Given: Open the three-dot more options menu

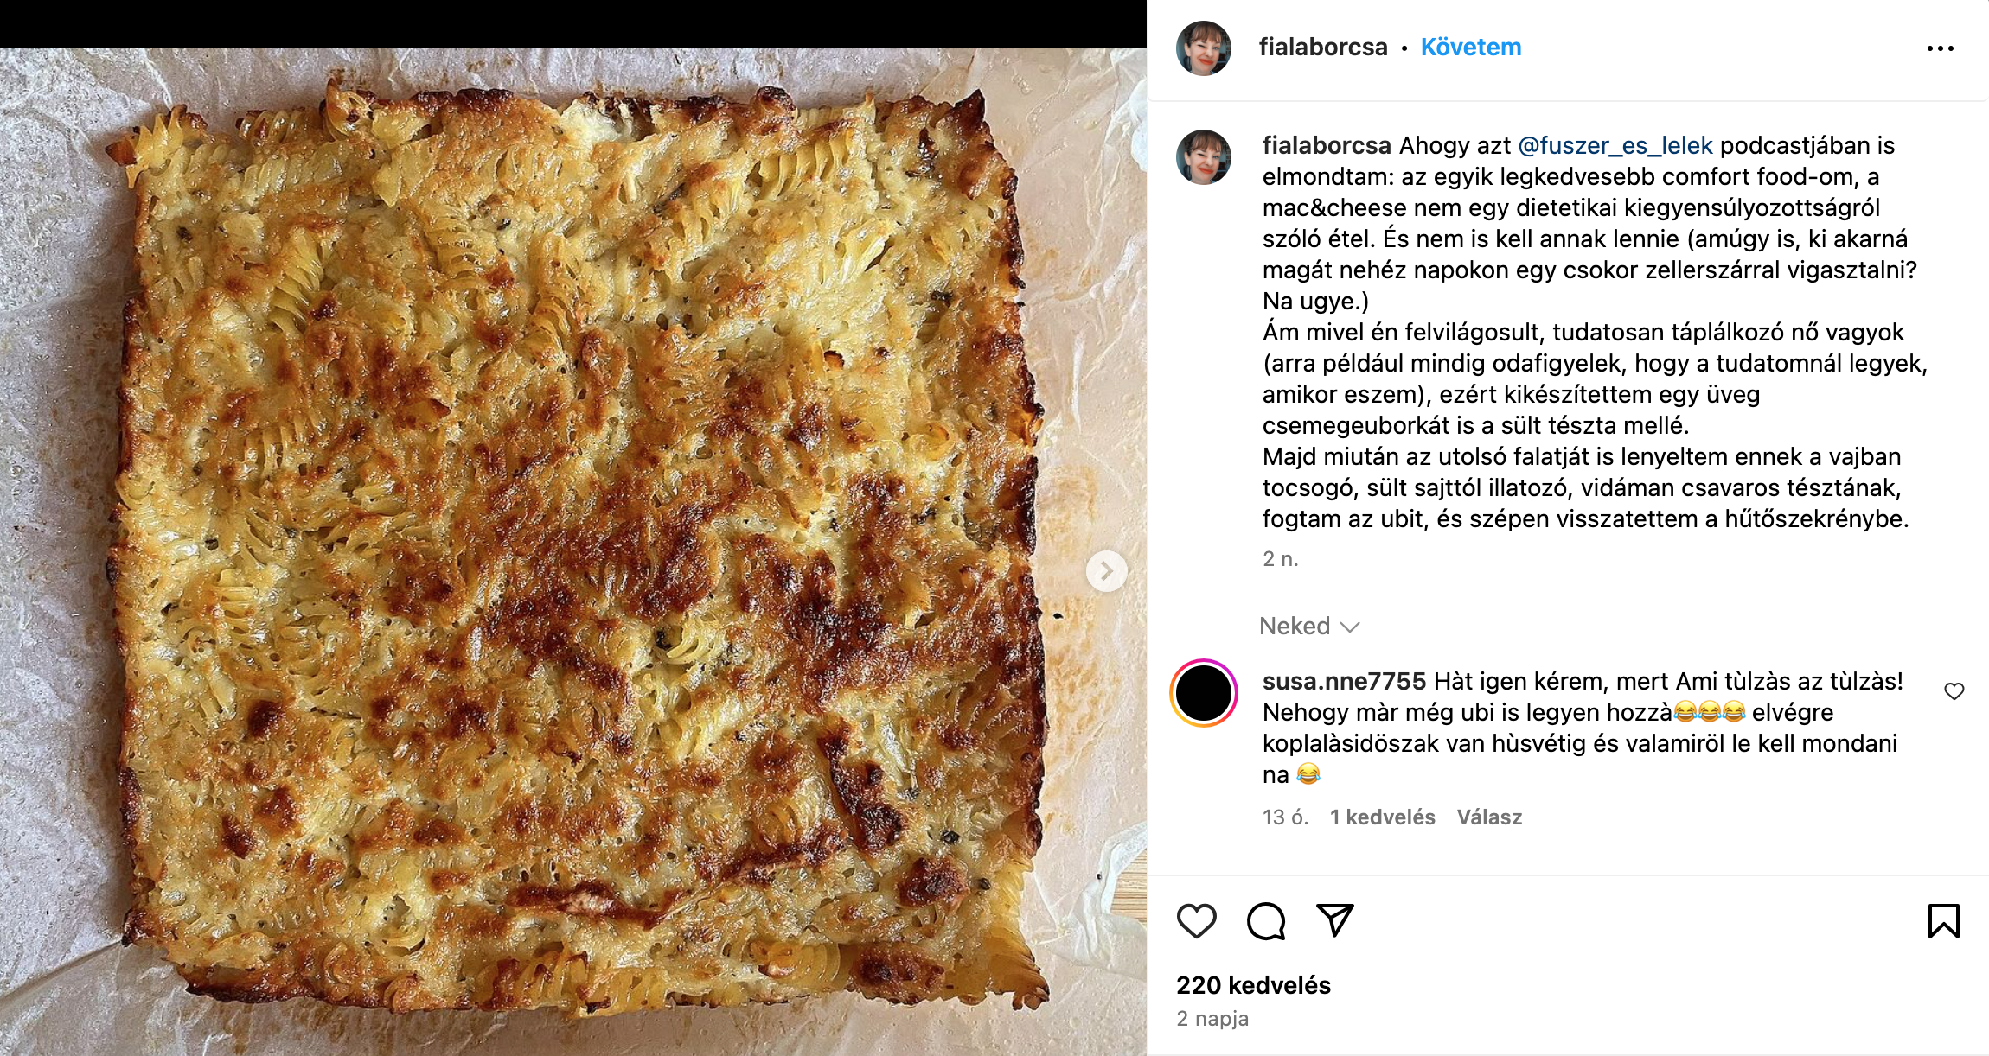Looking at the screenshot, I should (1941, 48).
